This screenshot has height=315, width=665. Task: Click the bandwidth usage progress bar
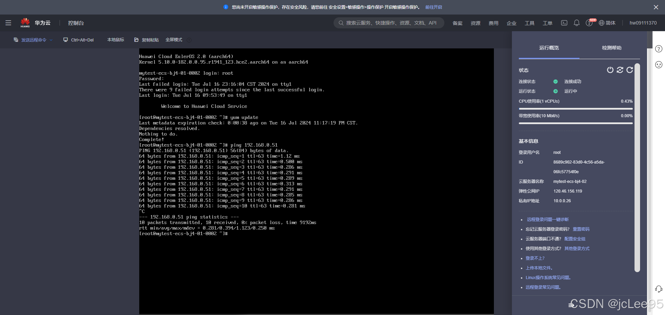click(576, 123)
